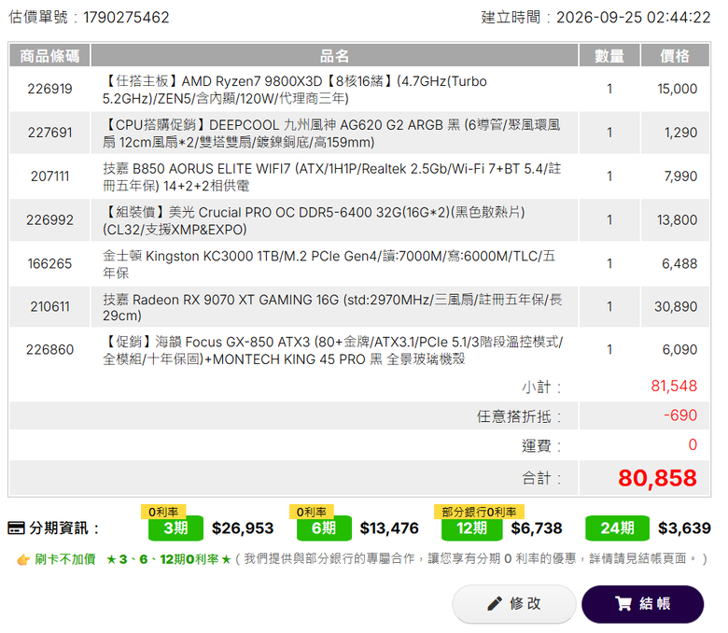
Task: Select the 6期 installment badge
Action: [x=324, y=528]
